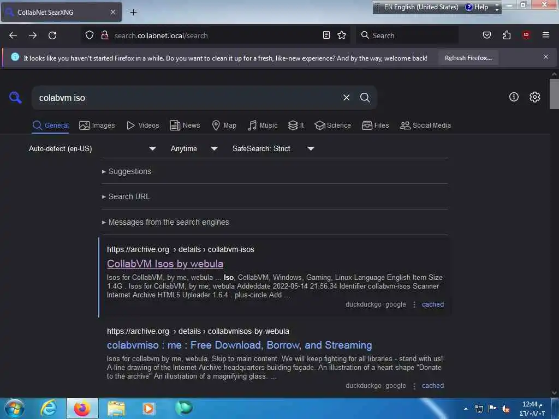Toggle reader view icon in address bar
The height and width of the screenshot is (419, 559).
pos(326,35)
